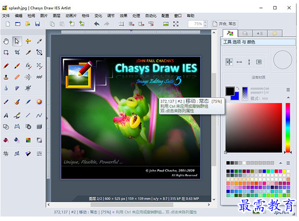Select the red pencil tool
The height and width of the screenshot is (221, 299).
click(6, 66)
